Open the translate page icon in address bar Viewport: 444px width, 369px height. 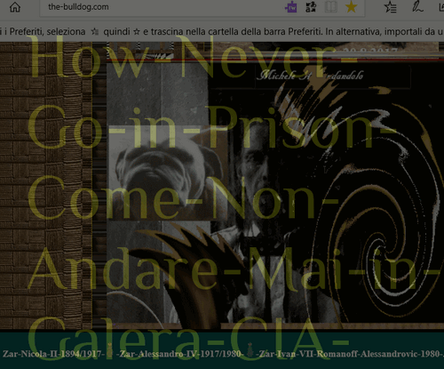(x=311, y=7)
